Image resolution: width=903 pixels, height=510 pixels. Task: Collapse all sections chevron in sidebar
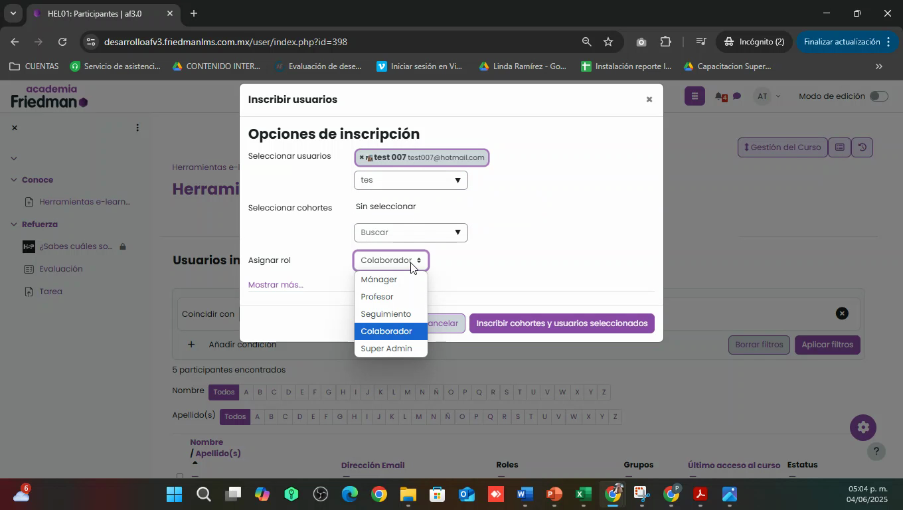[x=14, y=158]
